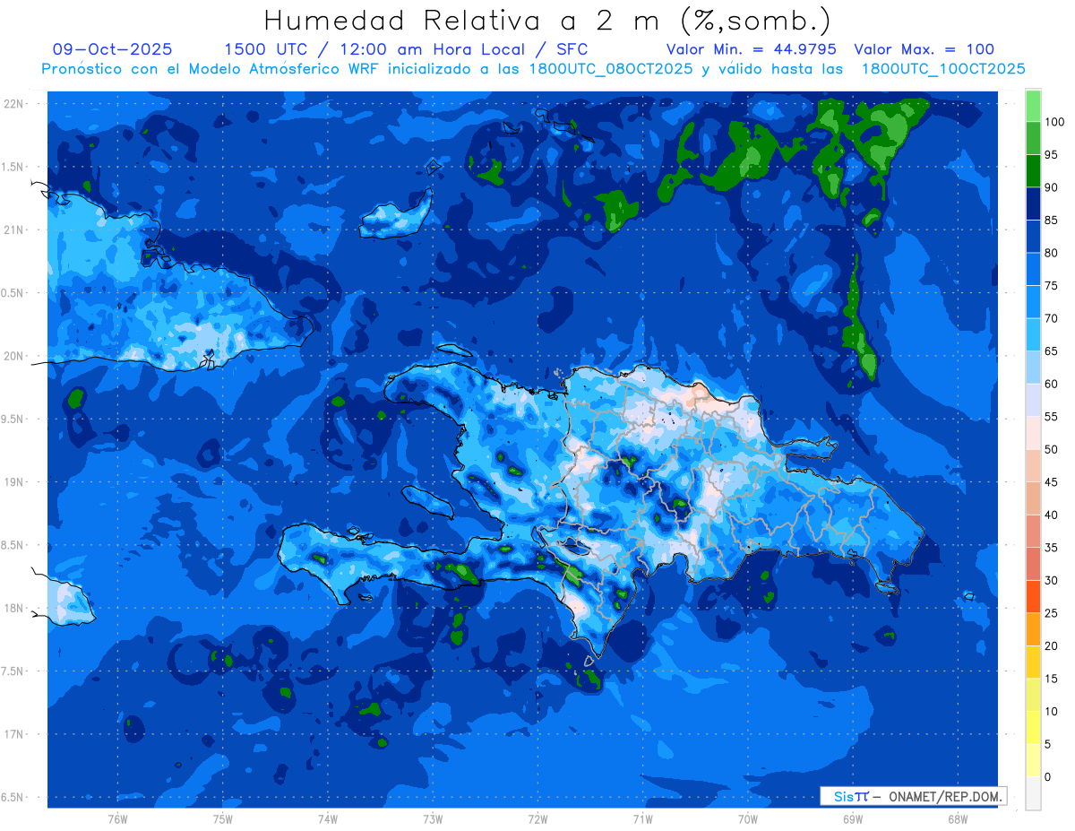Click the colorbar label '90'
This screenshot has height=831, width=1075.
point(1051,187)
